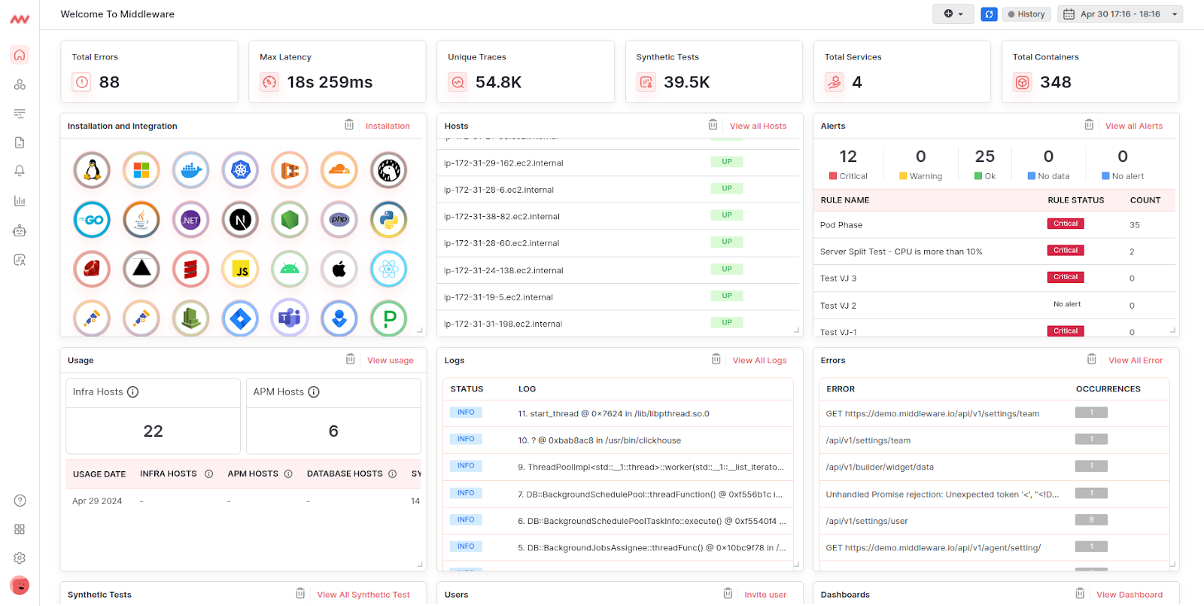Open the Home page from sidebar
This screenshot has height=606, width=1204.
pos(20,55)
